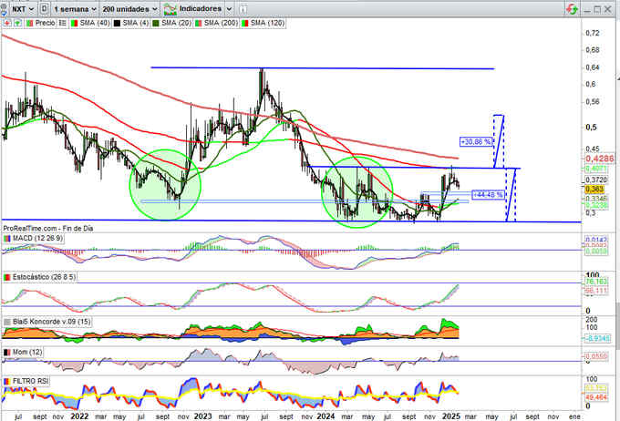Screen dimensions: 620x421
Task: Click the +44.48 % measurement label
Action: point(488,194)
